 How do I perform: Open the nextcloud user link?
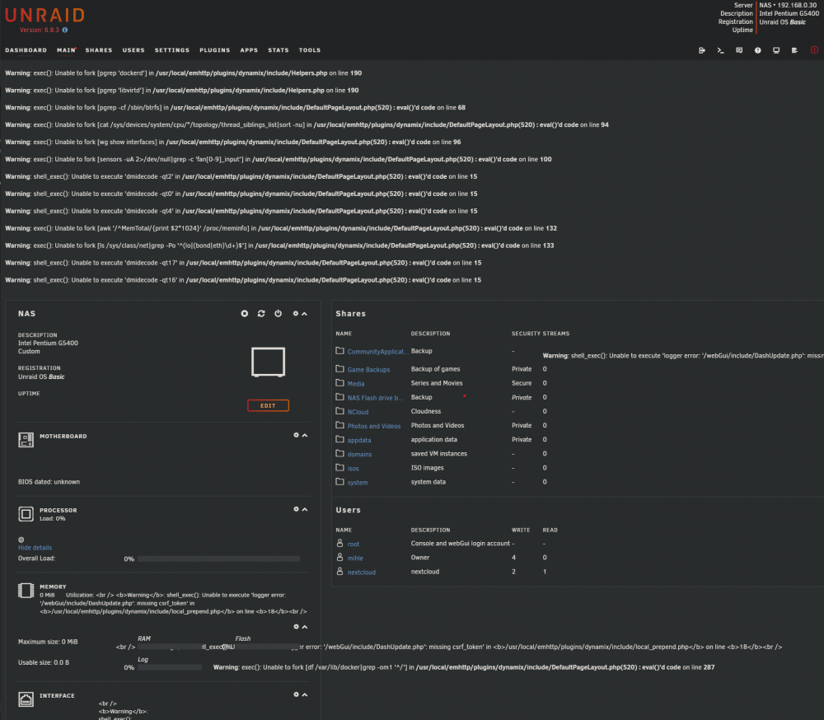362,573
